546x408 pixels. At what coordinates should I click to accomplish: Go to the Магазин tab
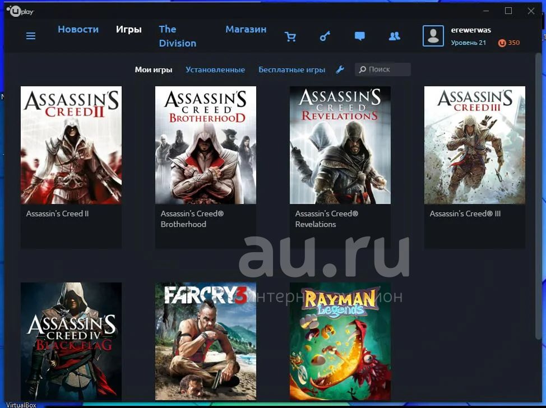tap(246, 29)
